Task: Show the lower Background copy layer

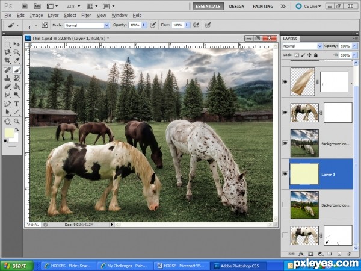Action: click(285, 205)
